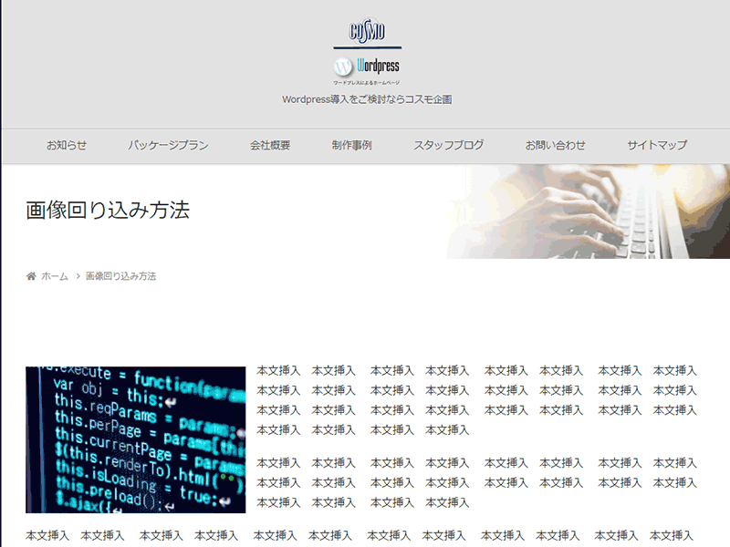Click the ホーム breadcrumb link
Viewport: 730px width, 547px height.
[55, 276]
